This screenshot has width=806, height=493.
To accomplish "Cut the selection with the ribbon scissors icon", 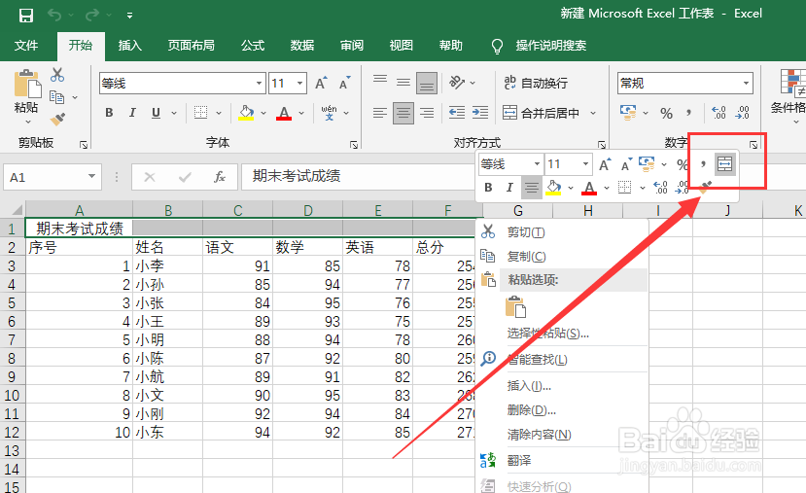I will click(57, 75).
